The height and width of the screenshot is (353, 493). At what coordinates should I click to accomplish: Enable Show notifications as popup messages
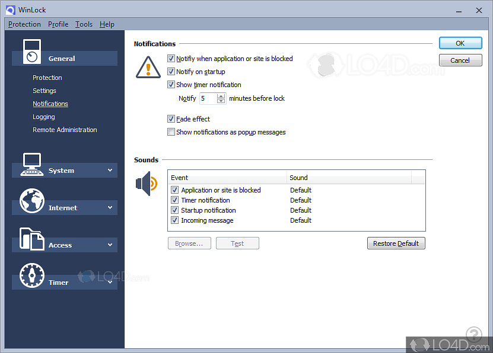[171, 132]
